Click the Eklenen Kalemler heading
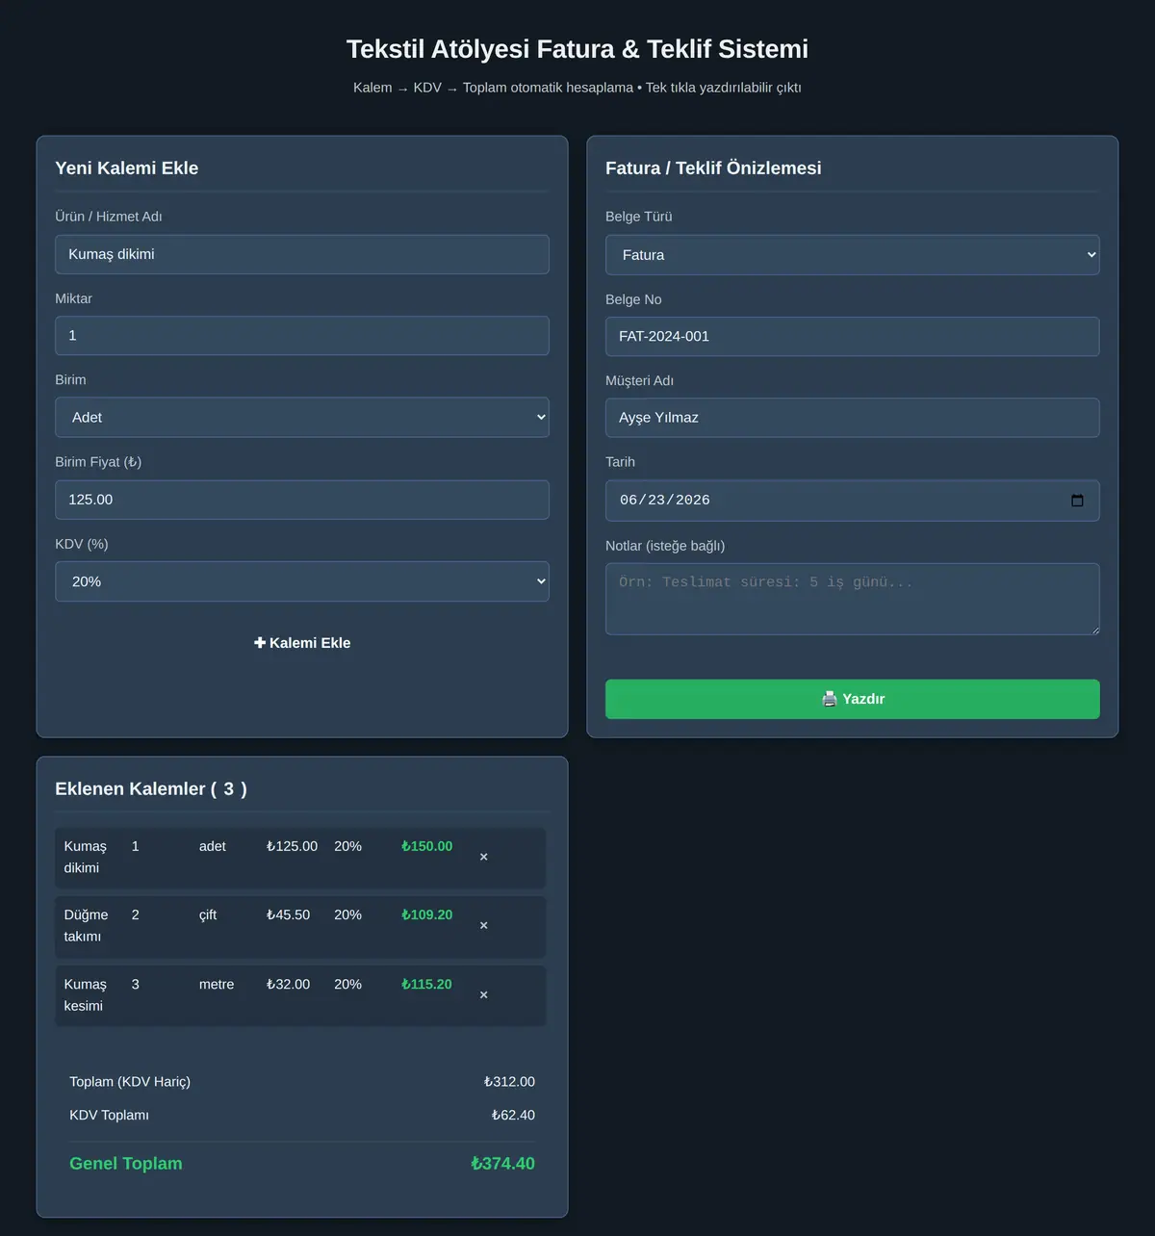Screen dimensions: 1155x1236 151,788
